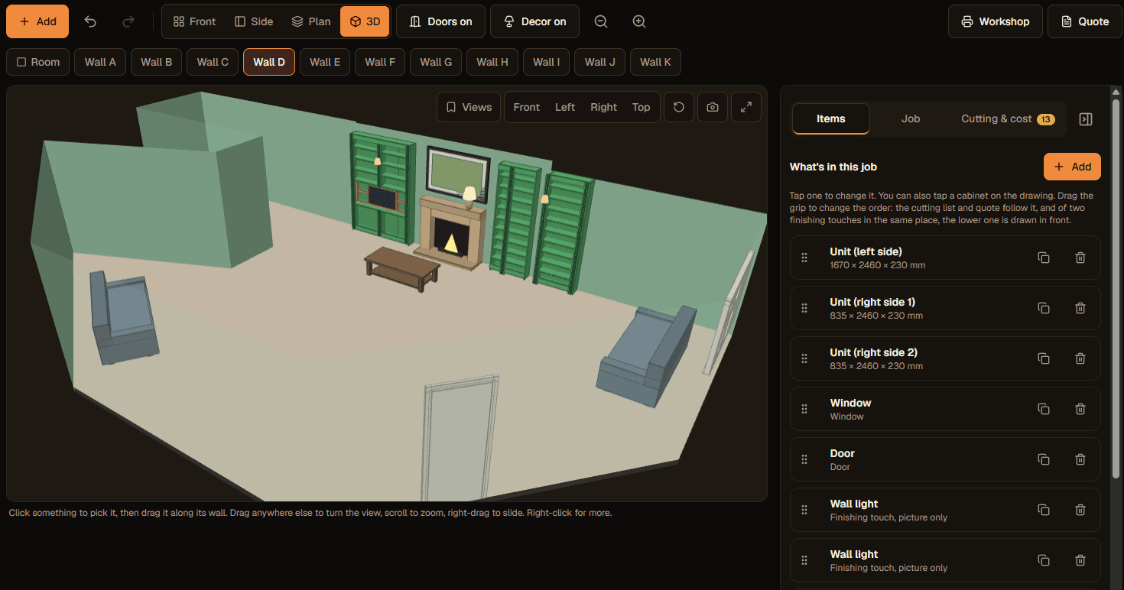Open the Views bookmarks menu

click(469, 107)
